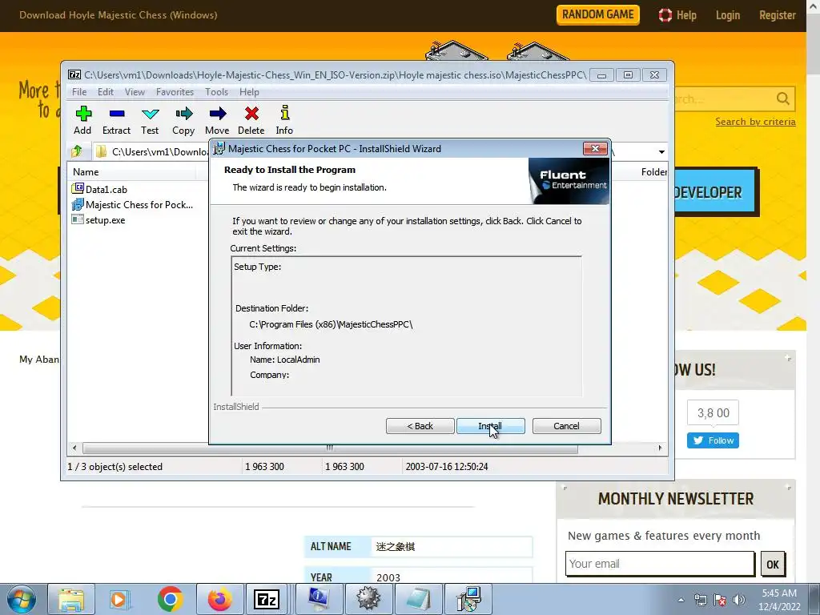Screen dimensions: 820x615
Task: Click the Extract toolbar icon in 7-Zip
Action: pos(116,120)
